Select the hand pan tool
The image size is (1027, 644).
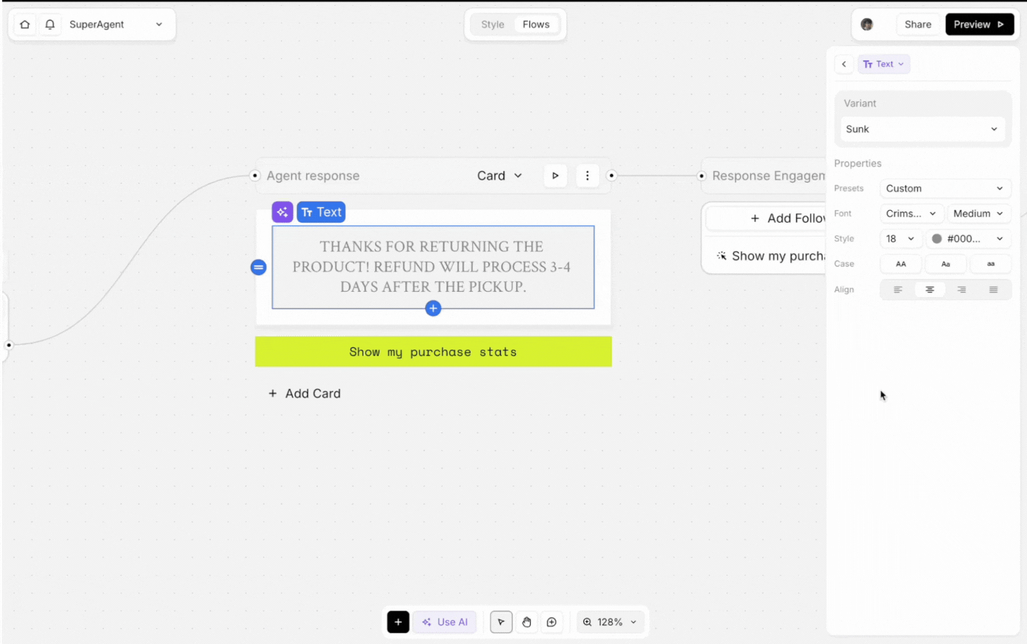pos(526,622)
